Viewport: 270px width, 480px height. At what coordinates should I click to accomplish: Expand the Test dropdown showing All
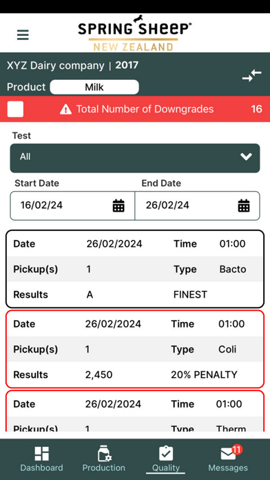(135, 158)
